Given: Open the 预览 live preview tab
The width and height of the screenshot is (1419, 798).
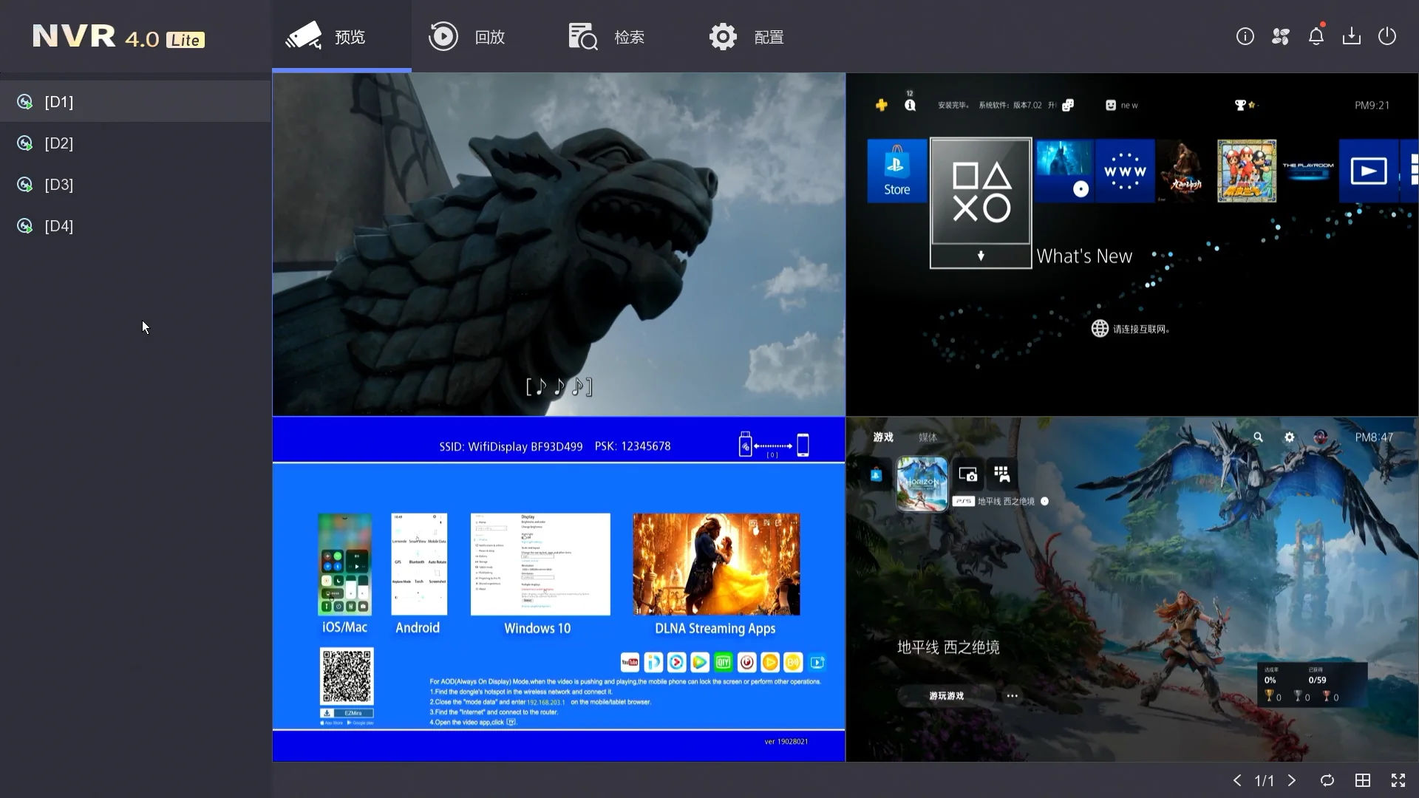Looking at the screenshot, I should tap(341, 36).
